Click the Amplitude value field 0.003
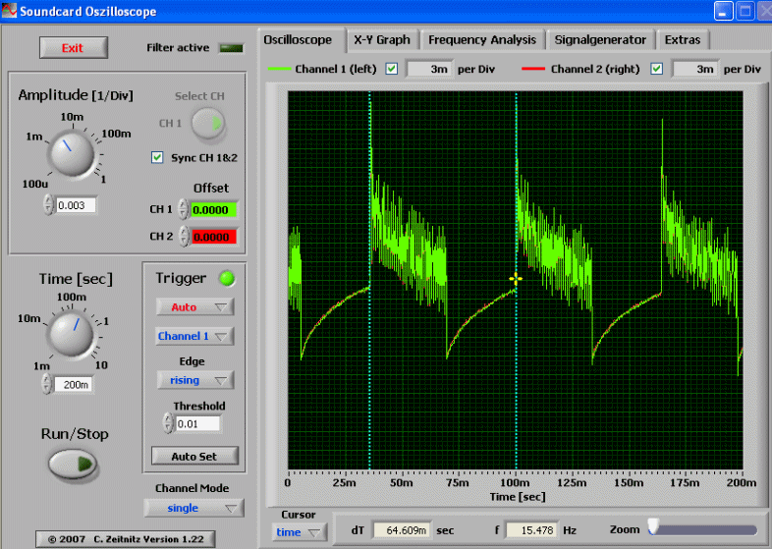772x549 pixels. click(76, 205)
